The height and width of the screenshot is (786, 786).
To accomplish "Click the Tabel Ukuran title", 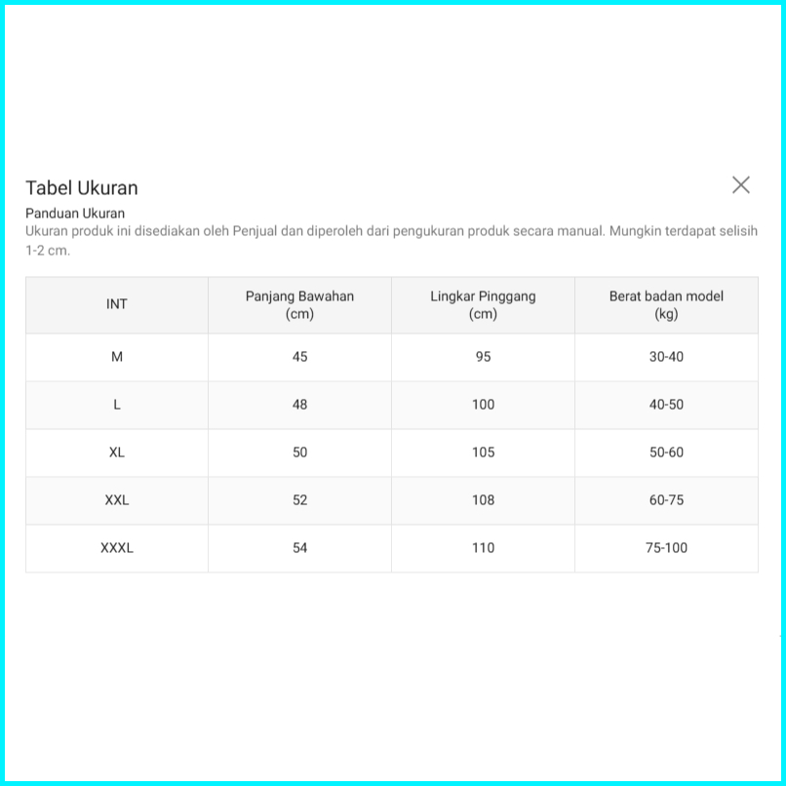I will coord(82,188).
